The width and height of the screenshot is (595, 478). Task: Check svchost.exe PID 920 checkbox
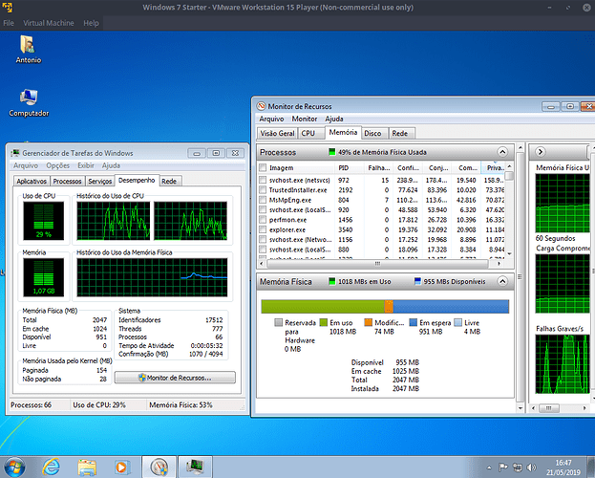(263, 209)
